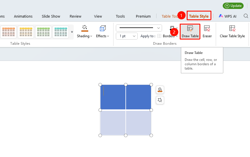Apply the yellow table style thumbnail
The height and width of the screenshot is (157, 250).
click(26, 32)
